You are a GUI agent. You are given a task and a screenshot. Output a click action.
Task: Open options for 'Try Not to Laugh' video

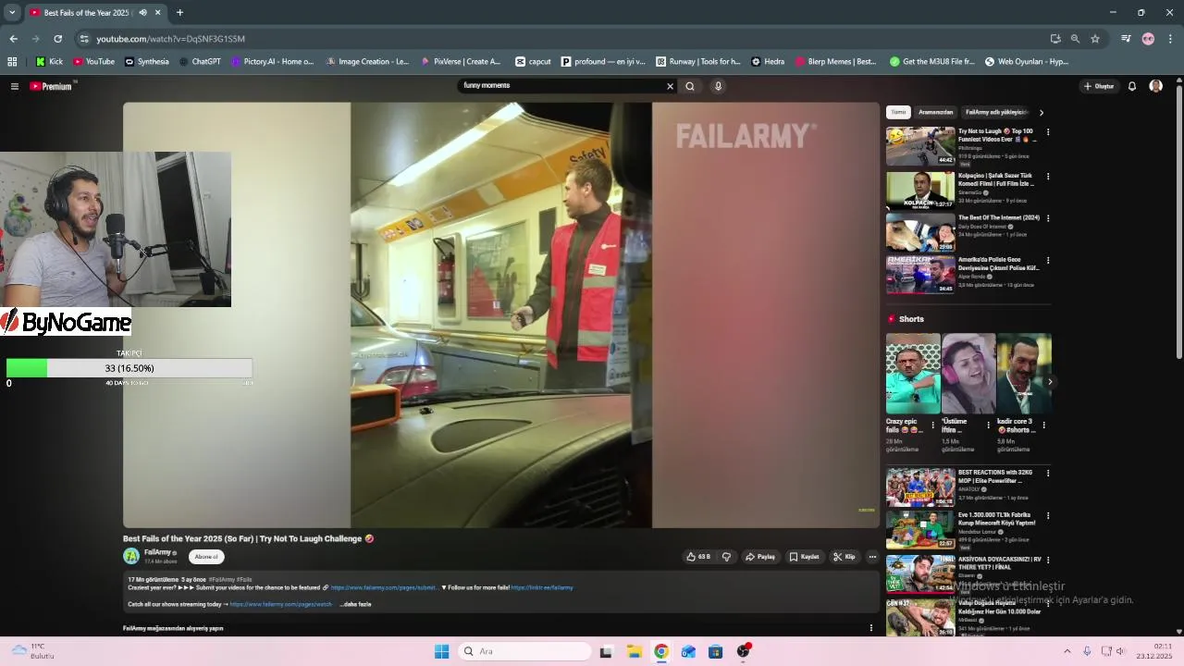[x=1048, y=132]
